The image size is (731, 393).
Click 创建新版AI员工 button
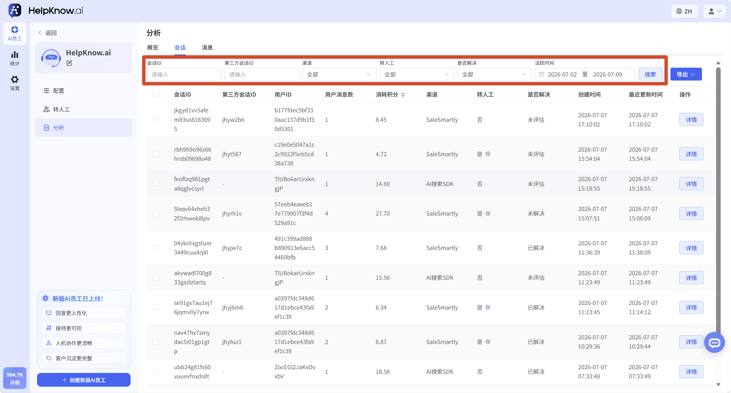point(84,380)
